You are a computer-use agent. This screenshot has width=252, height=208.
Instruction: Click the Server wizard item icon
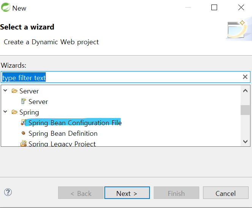click(24, 101)
